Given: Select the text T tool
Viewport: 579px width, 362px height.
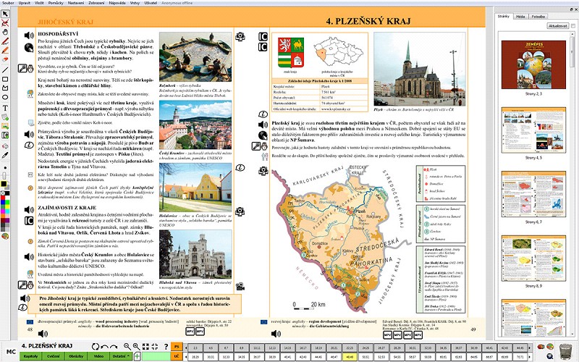Looking at the screenshot, I should pos(5,108).
